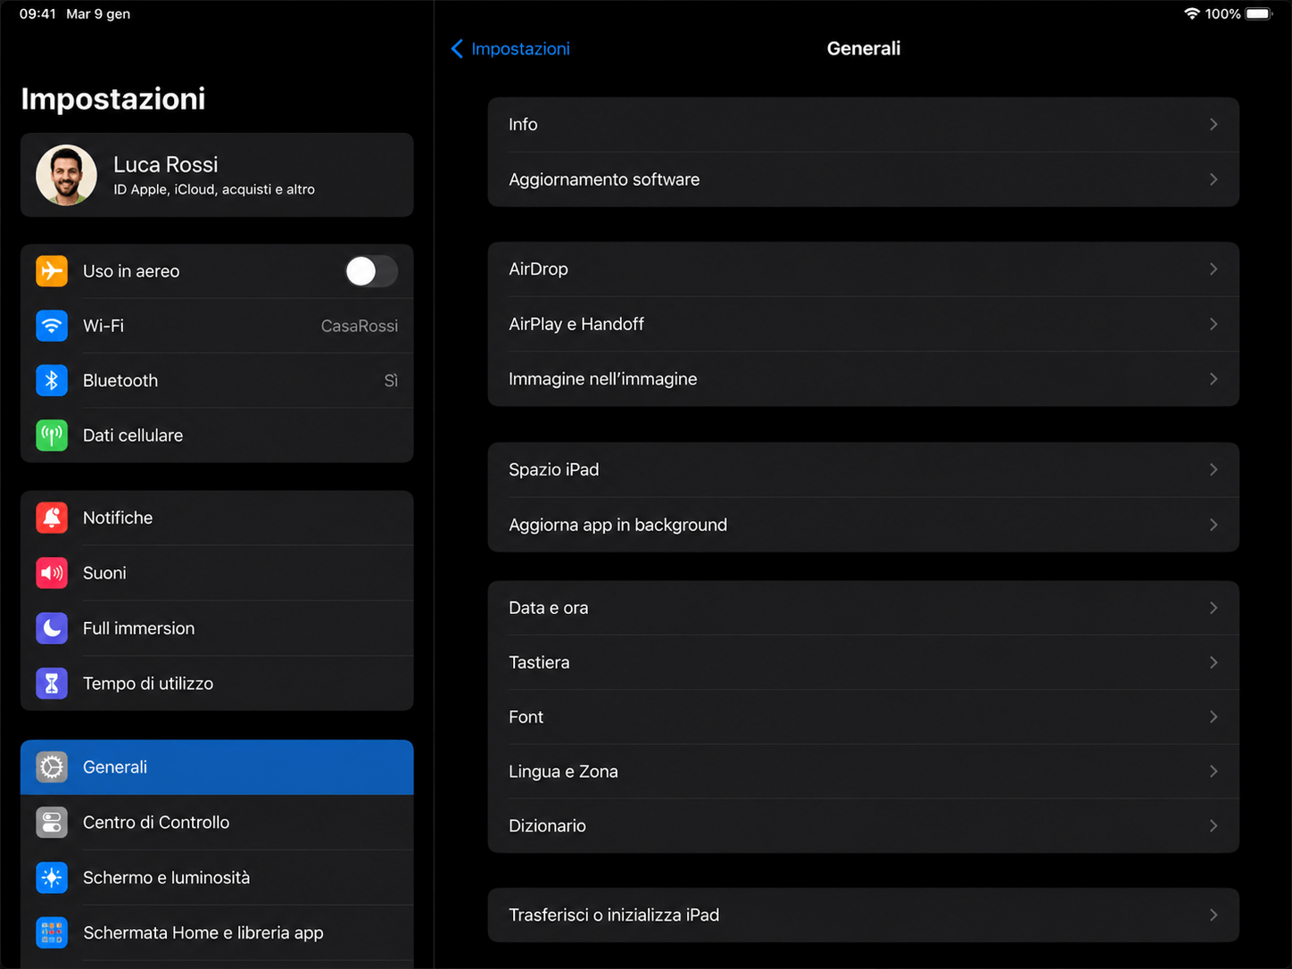Select Notifiche in the sidebar

(217, 518)
